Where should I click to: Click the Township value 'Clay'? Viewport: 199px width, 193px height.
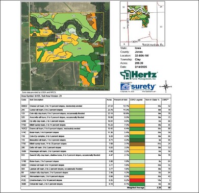coord(138,59)
